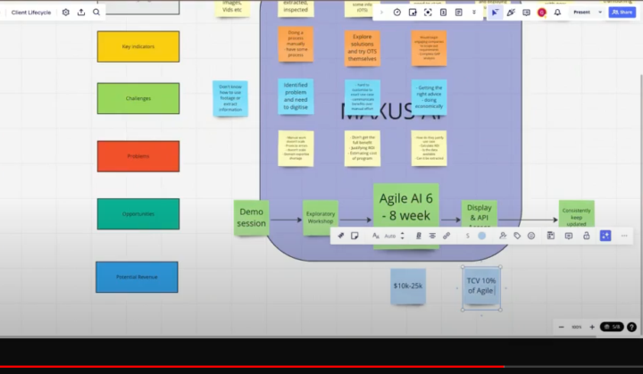The width and height of the screenshot is (643, 374).
Task: Convert to card layout icon
Action: [551, 236]
